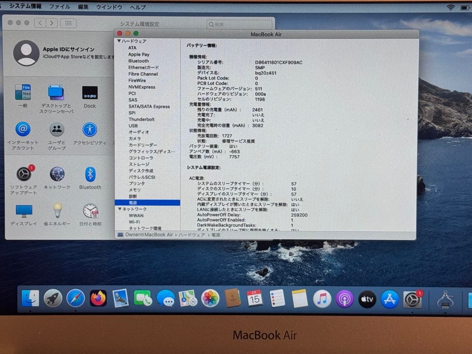
Task: Select the highlighted 電源 row
Action: click(x=147, y=203)
